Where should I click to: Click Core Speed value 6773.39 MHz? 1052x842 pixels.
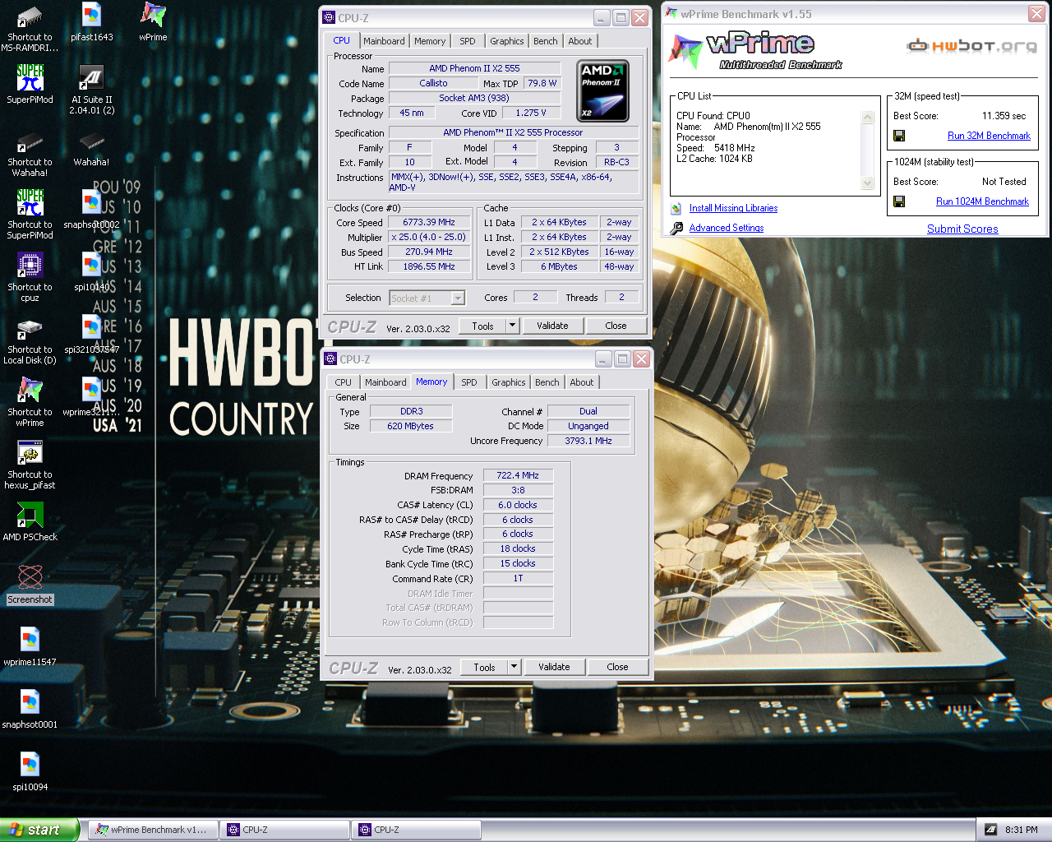[429, 223]
